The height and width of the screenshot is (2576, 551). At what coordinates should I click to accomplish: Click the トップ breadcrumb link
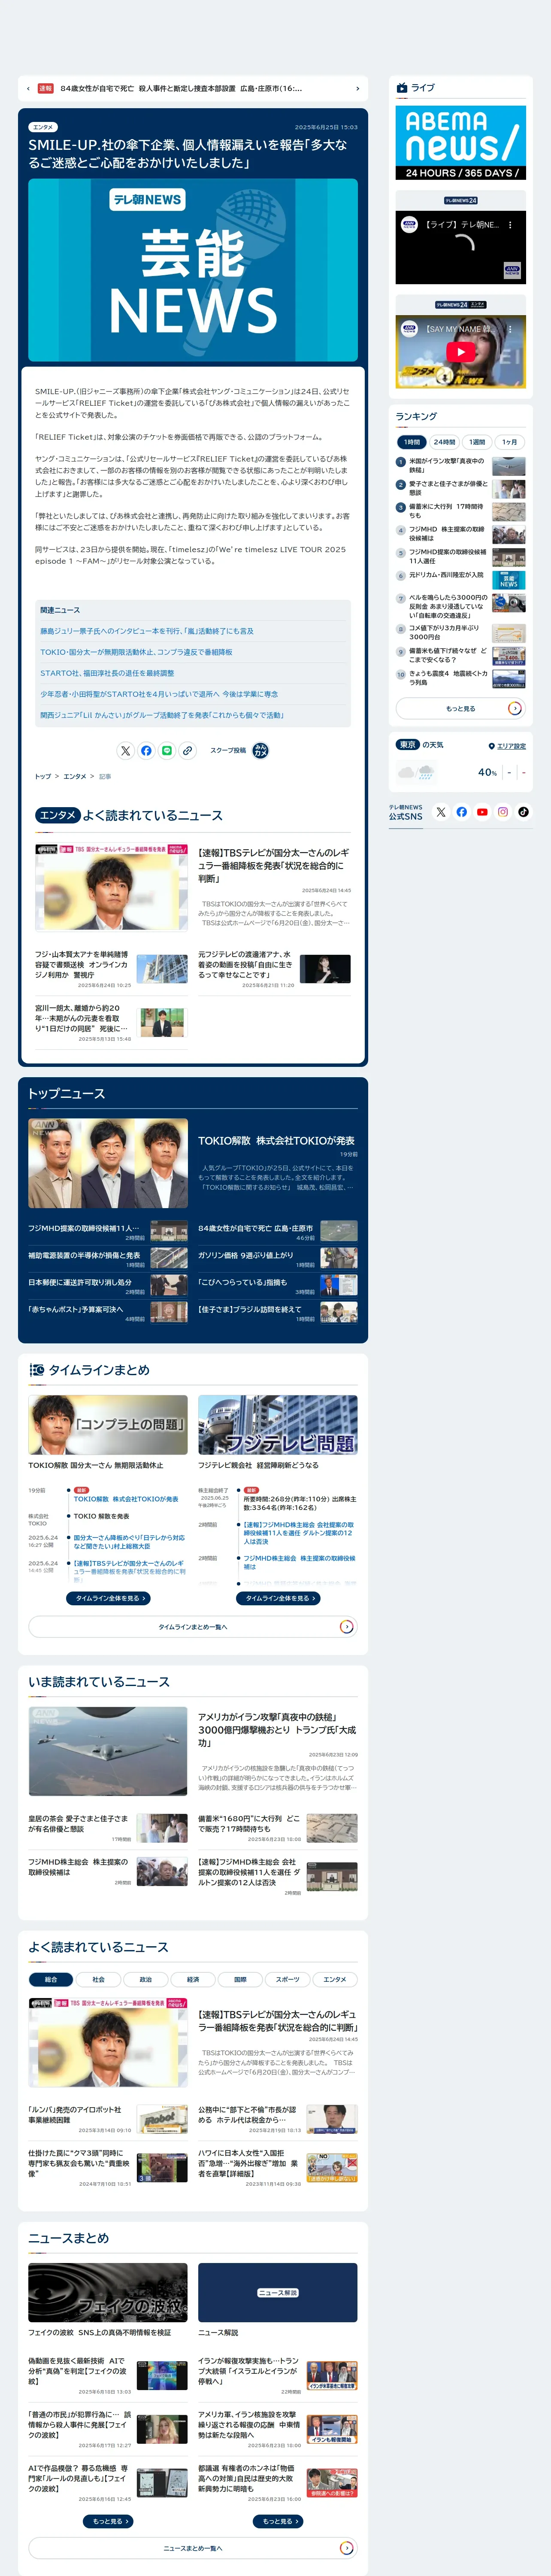point(43,776)
